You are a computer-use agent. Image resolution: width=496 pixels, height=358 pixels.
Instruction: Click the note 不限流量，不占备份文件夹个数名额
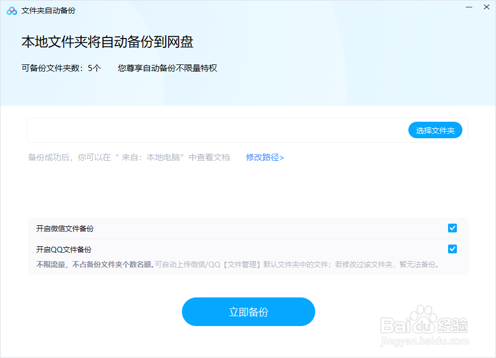pos(95,264)
